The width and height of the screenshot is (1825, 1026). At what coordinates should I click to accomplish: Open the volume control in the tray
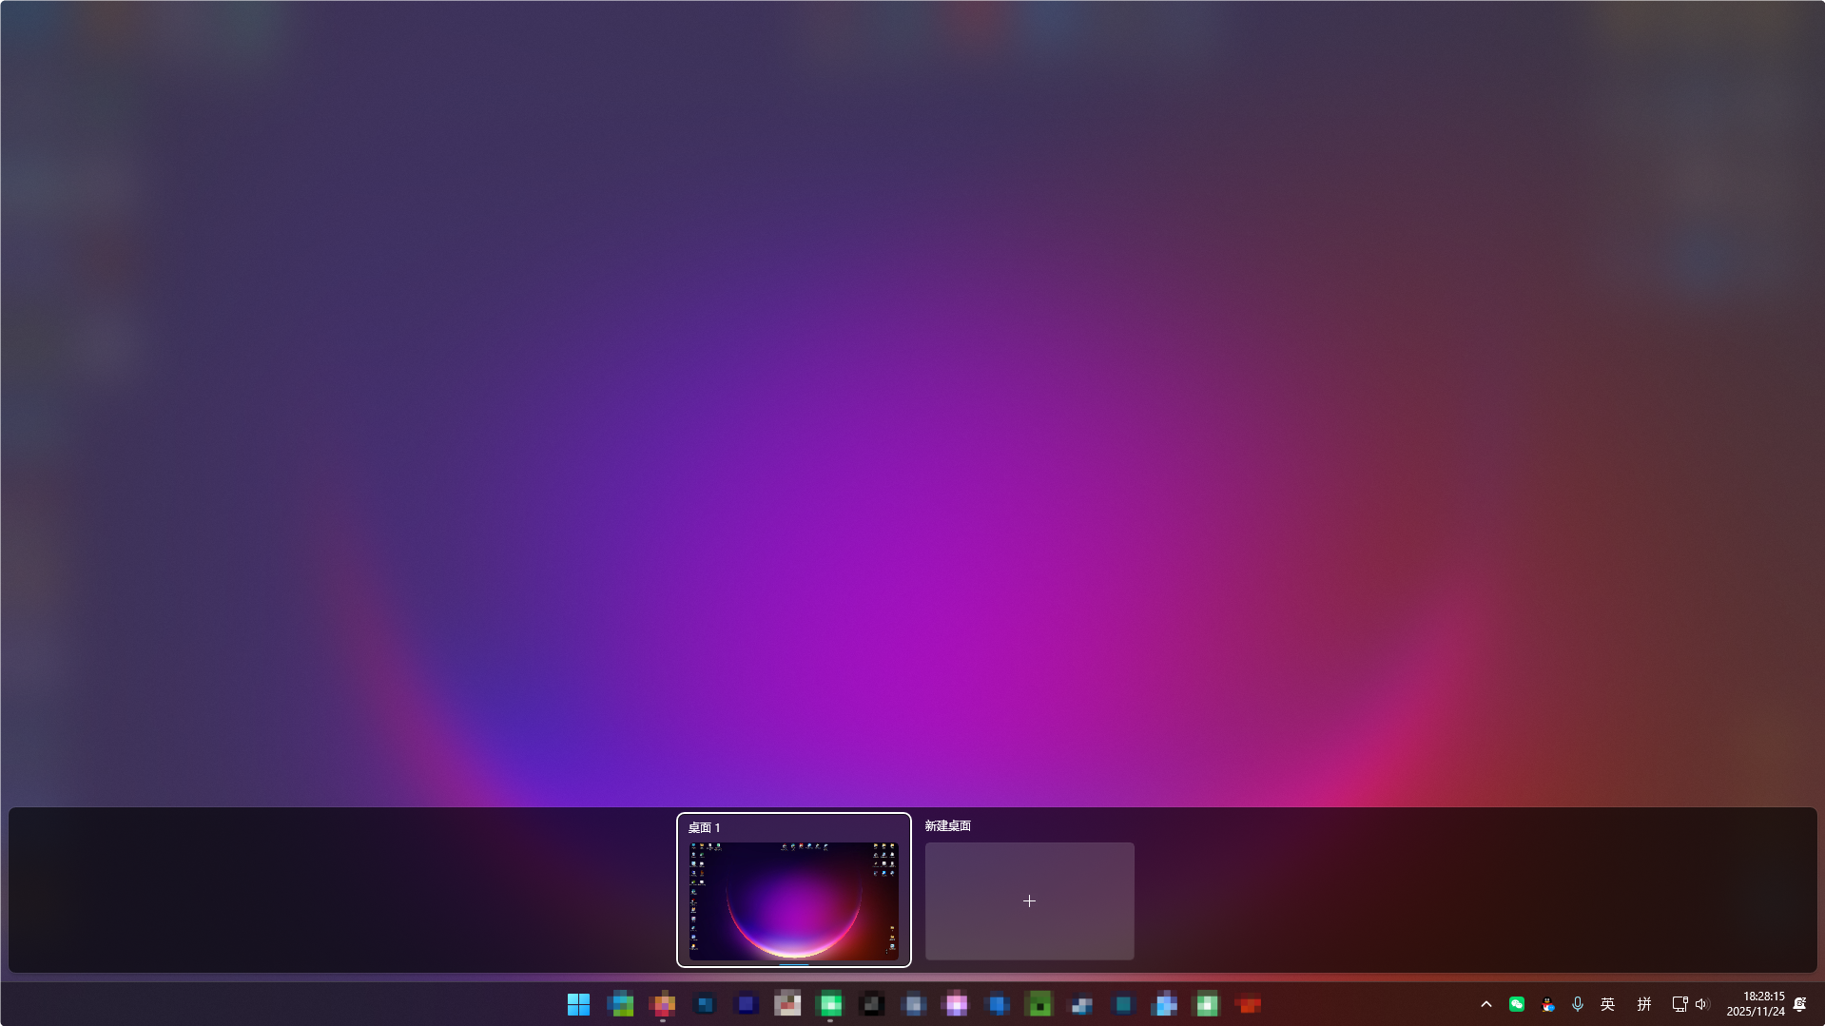coord(1701,1003)
